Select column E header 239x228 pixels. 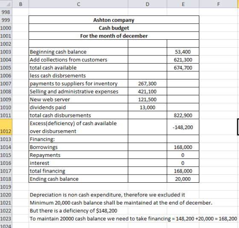click(183, 4)
